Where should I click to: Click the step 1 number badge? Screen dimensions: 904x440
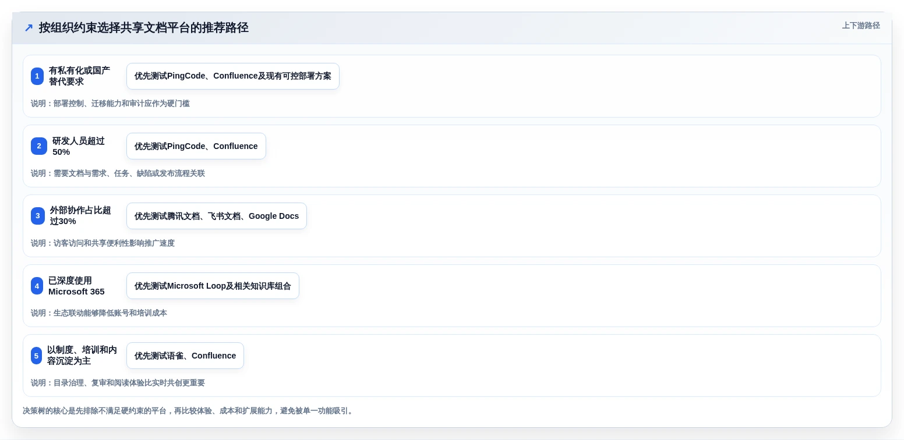pyautogui.click(x=37, y=76)
